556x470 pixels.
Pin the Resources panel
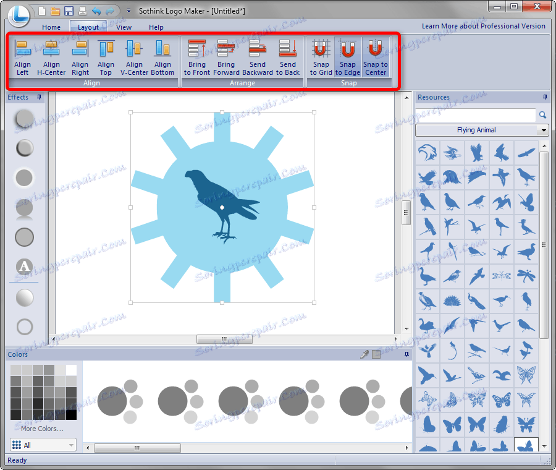pos(545,97)
